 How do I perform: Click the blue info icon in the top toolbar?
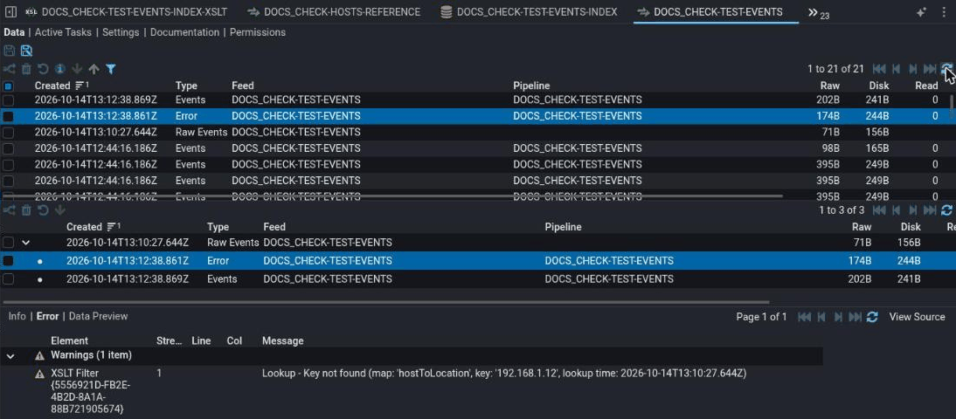60,70
